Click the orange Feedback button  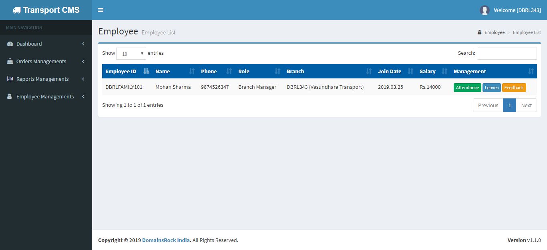click(x=514, y=88)
